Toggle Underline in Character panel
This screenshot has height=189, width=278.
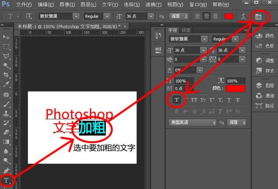pyautogui.click(x=229, y=100)
